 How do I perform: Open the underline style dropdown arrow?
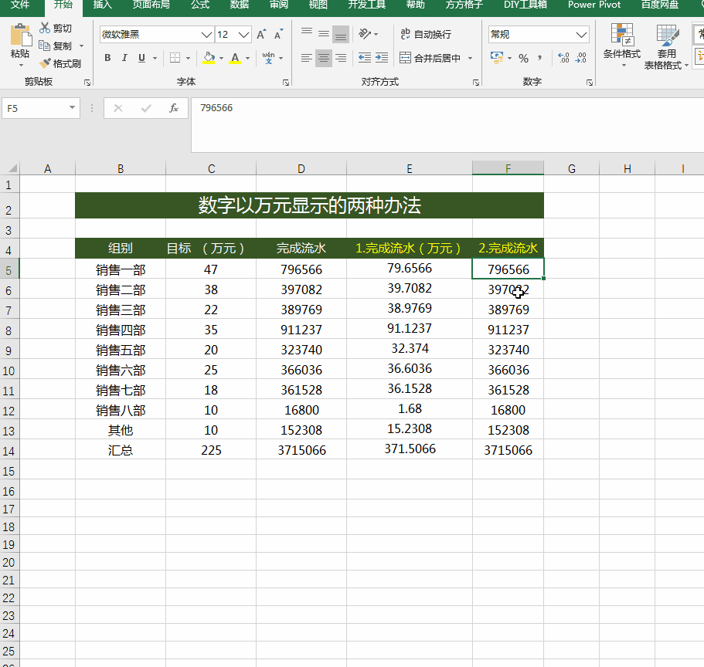click(155, 58)
